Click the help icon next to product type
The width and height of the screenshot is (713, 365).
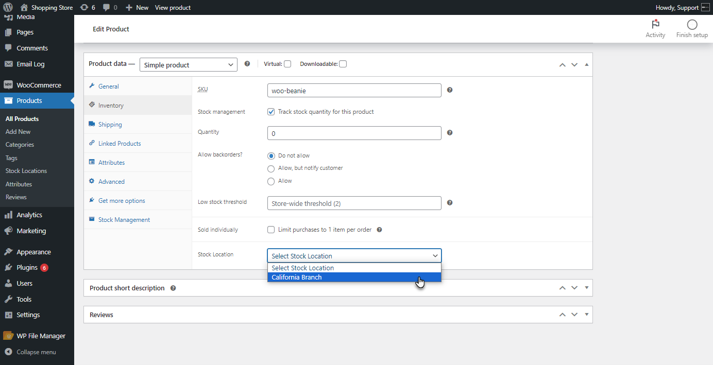tap(247, 64)
